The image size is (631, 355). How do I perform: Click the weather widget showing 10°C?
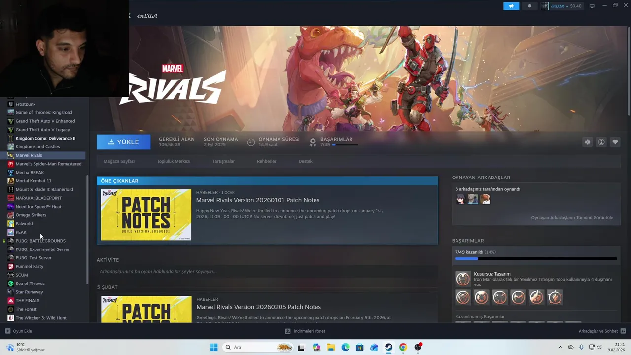26,347
